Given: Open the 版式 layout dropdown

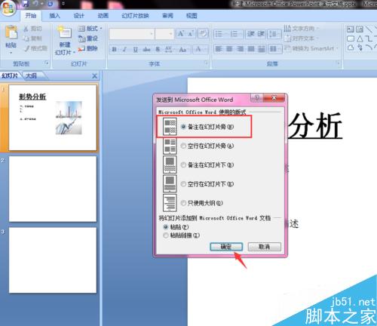Looking at the screenshot, I should pyautogui.click(x=90, y=29).
